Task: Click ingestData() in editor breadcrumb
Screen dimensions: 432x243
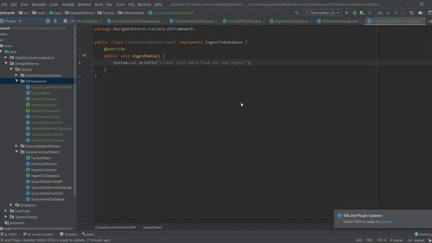Action: click(153, 227)
